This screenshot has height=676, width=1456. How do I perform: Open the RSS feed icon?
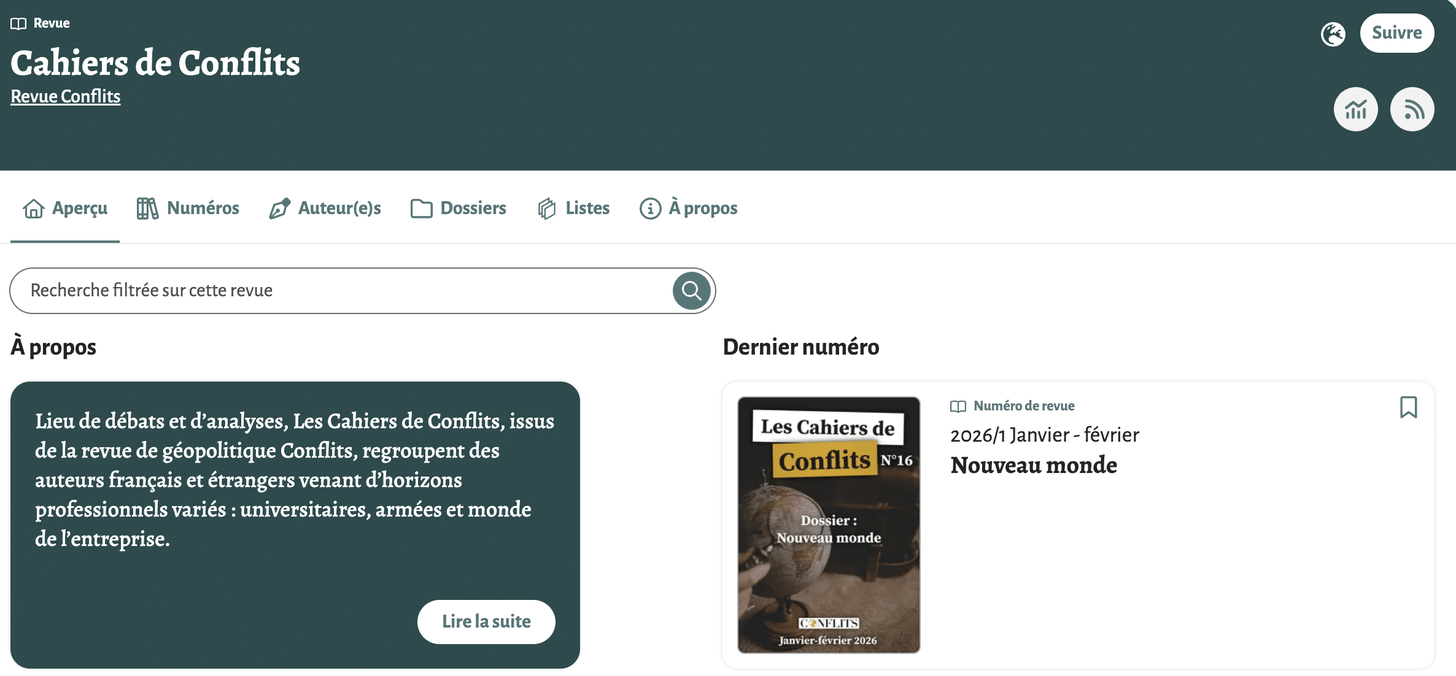[x=1412, y=109]
